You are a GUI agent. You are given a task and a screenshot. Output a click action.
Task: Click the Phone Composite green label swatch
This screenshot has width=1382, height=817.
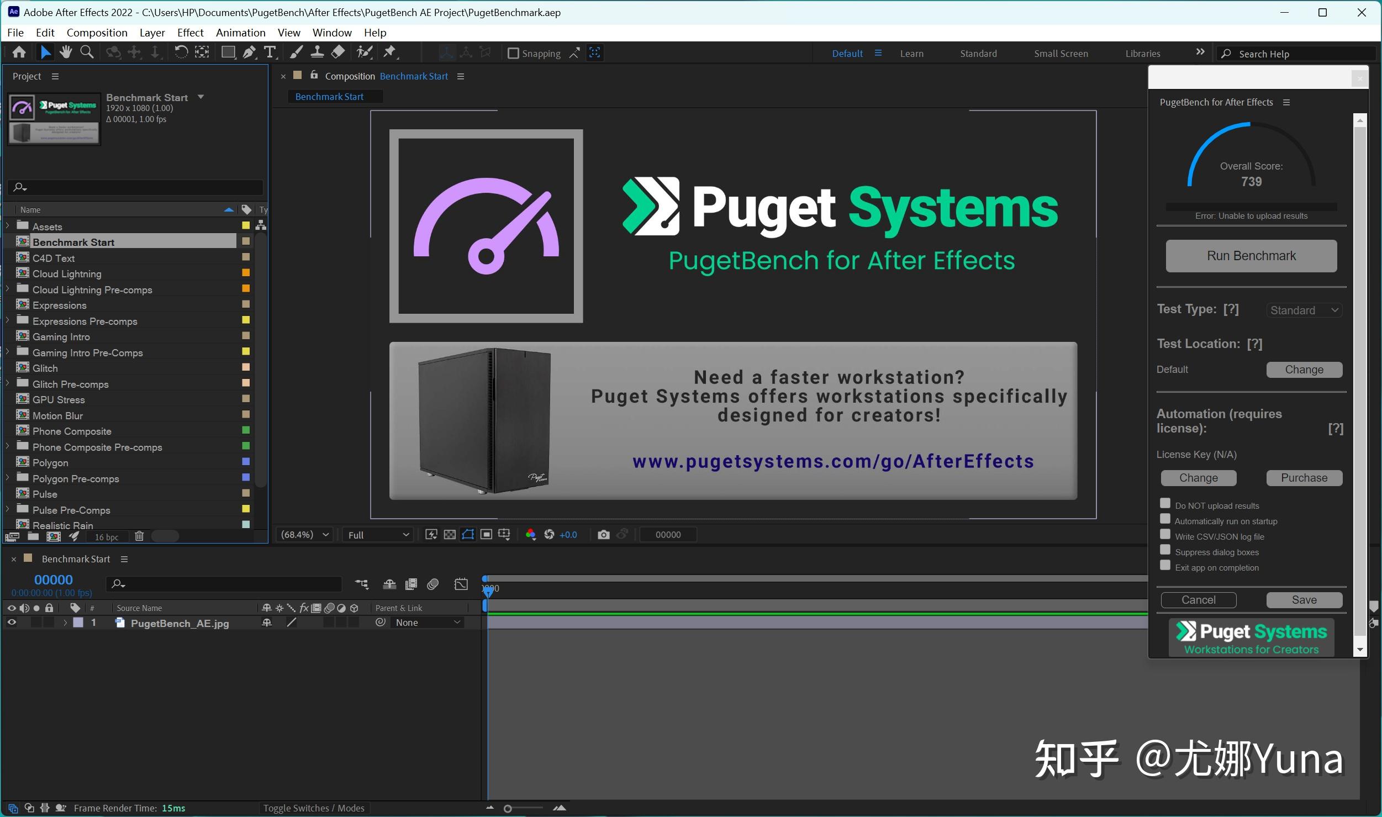pyautogui.click(x=246, y=430)
